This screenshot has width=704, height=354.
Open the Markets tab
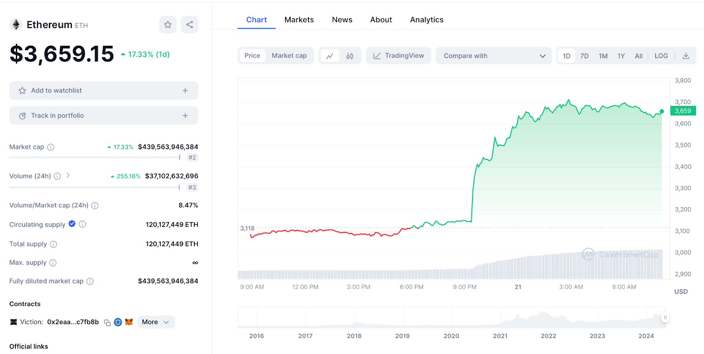tap(299, 20)
